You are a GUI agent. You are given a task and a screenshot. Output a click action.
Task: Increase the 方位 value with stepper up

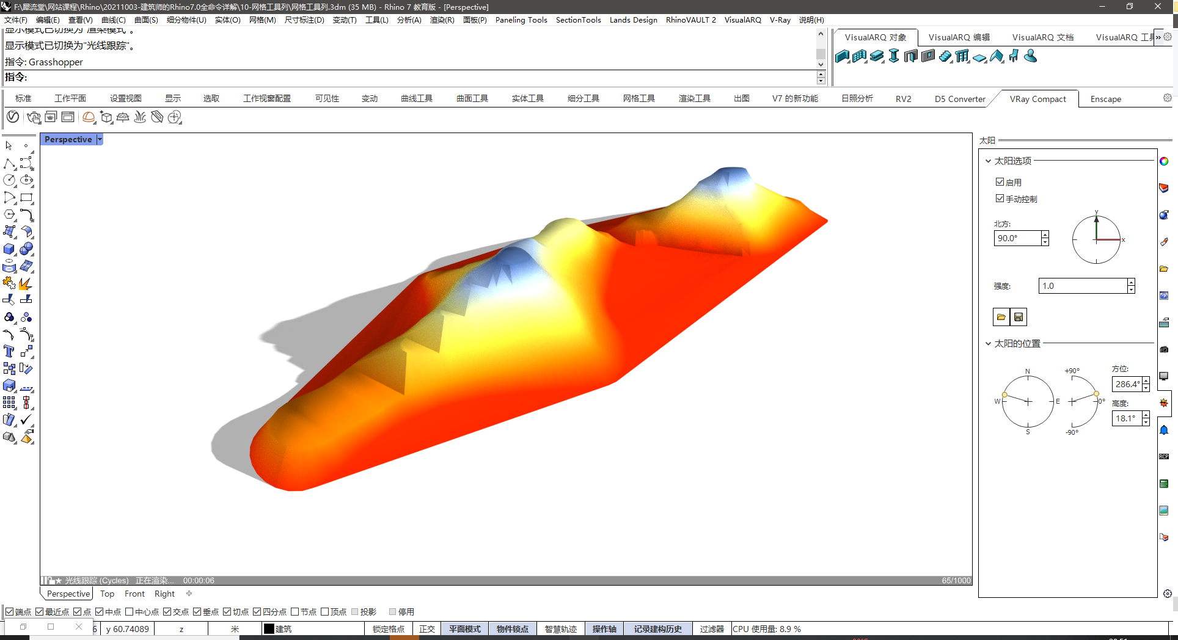pyautogui.click(x=1146, y=380)
